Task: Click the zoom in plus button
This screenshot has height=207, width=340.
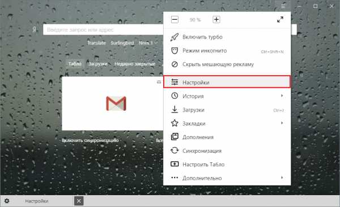Action: (216, 19)
